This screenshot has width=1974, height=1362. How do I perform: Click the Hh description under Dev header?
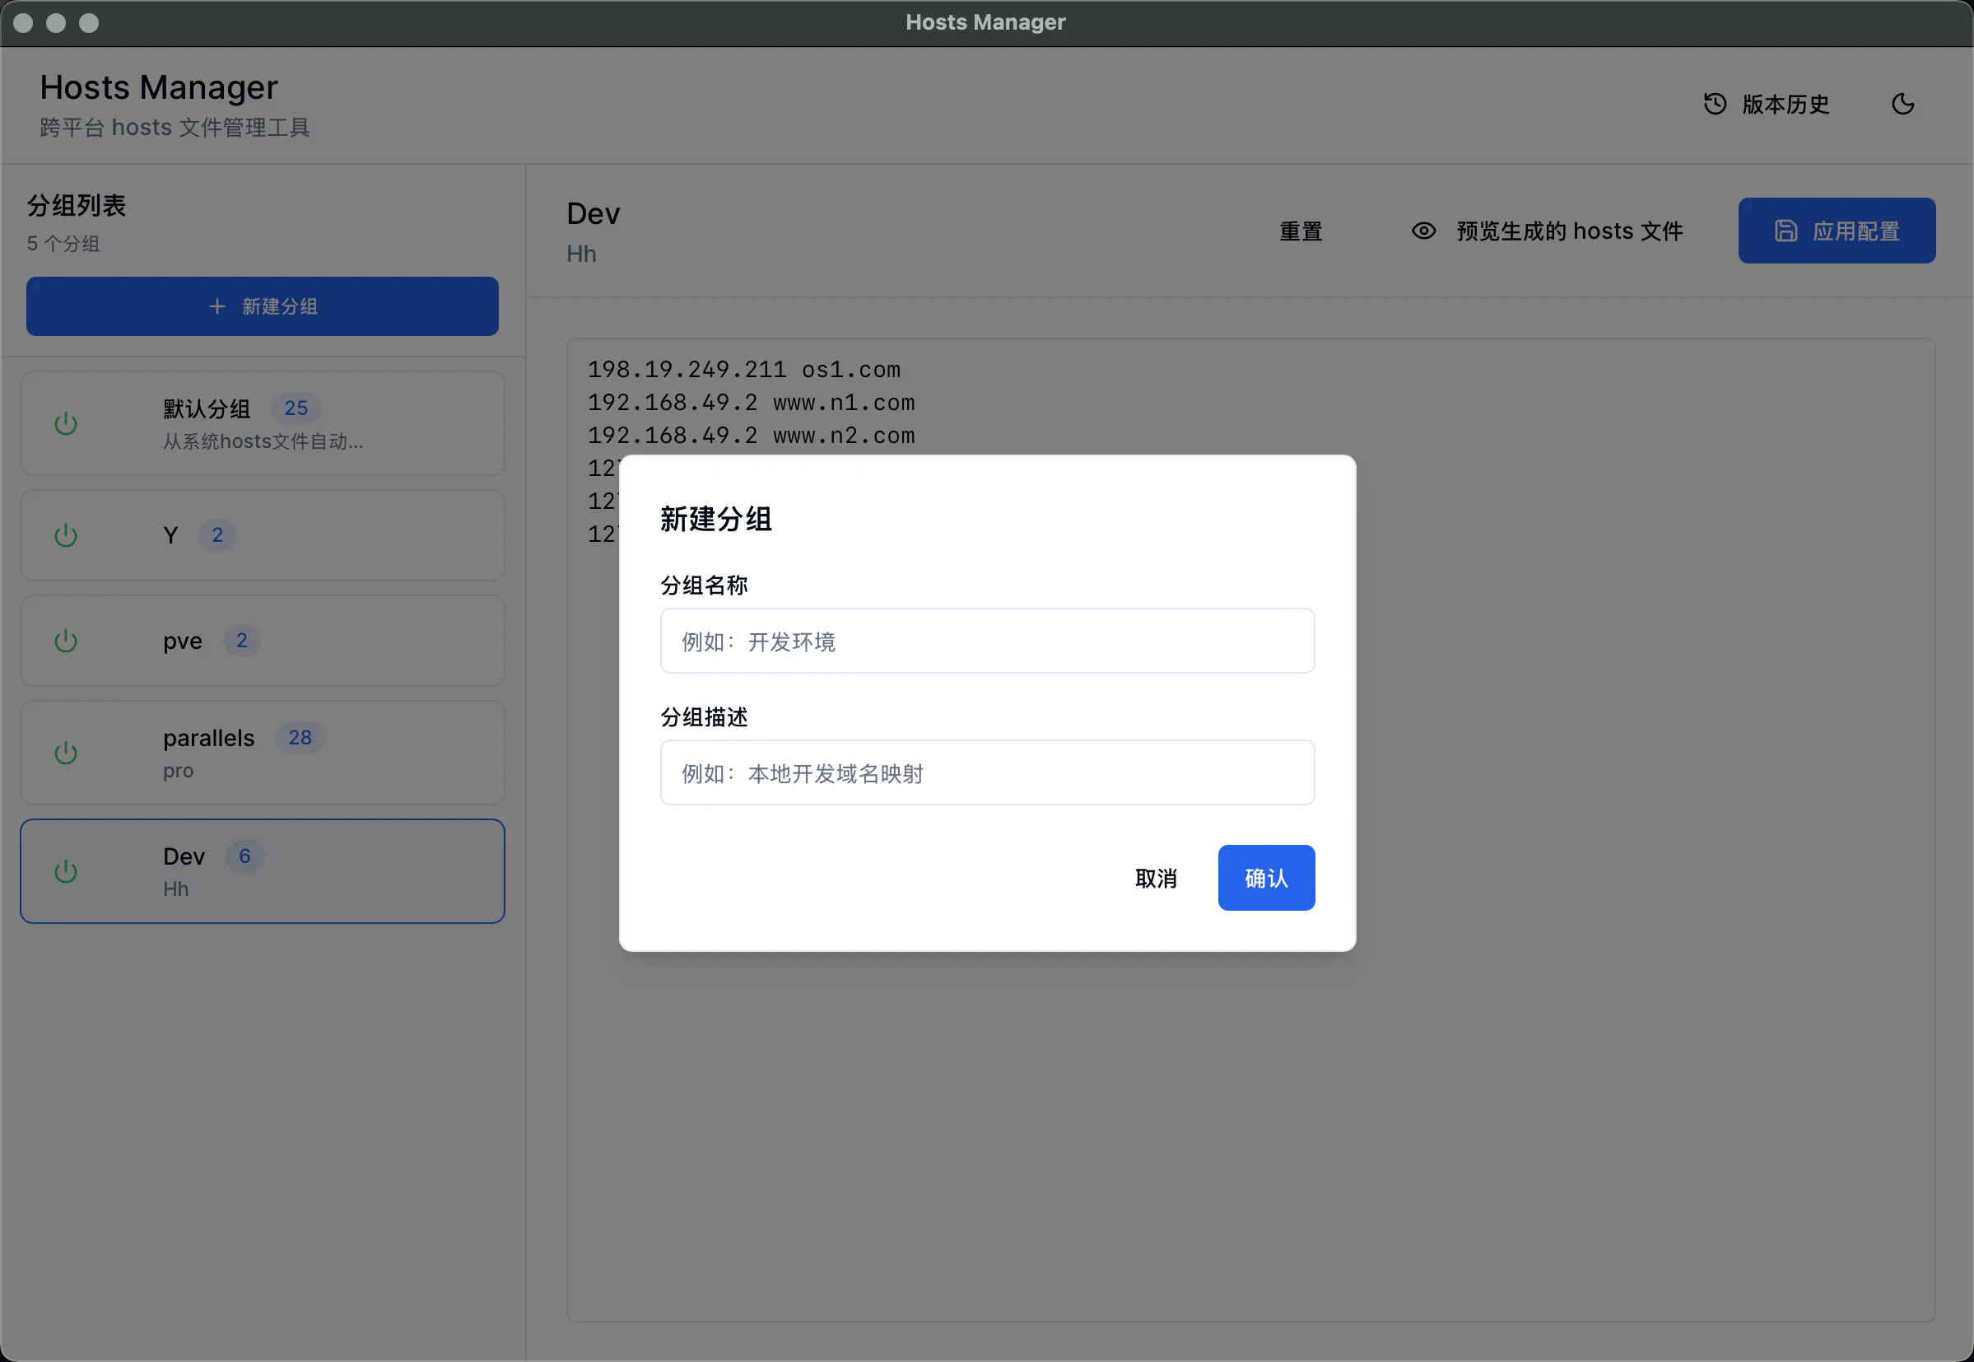(581, 254)
